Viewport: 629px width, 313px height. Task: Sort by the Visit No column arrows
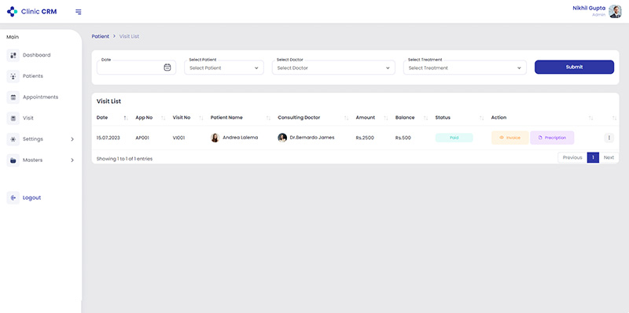(201, 118)
